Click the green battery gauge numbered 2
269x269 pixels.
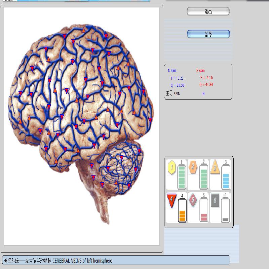tap(204, 176)
